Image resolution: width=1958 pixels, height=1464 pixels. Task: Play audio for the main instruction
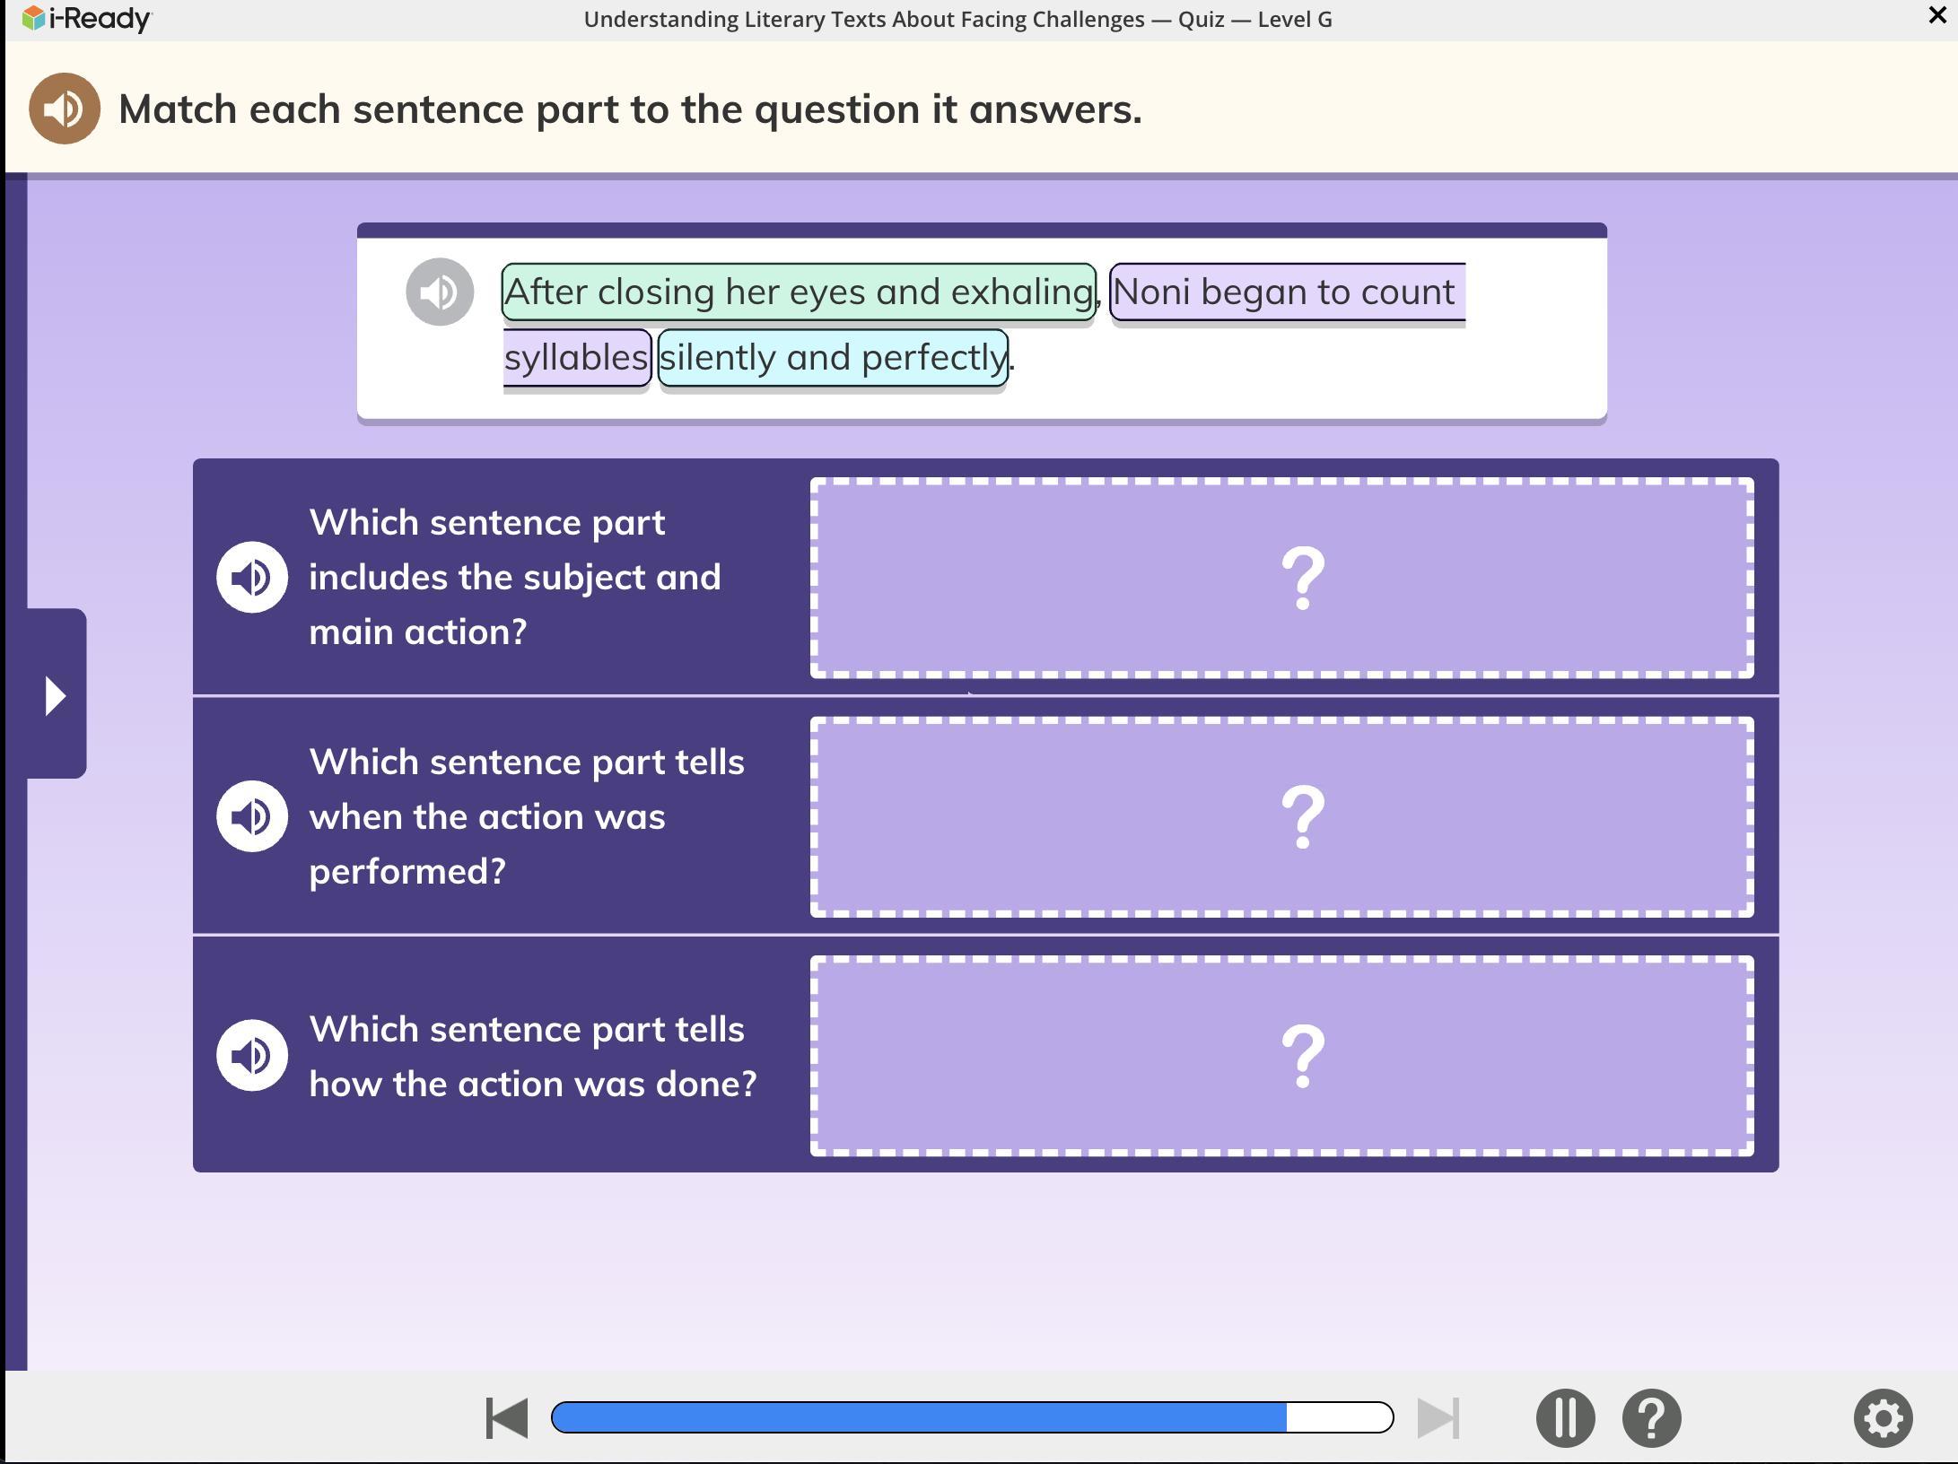[64, 109]
